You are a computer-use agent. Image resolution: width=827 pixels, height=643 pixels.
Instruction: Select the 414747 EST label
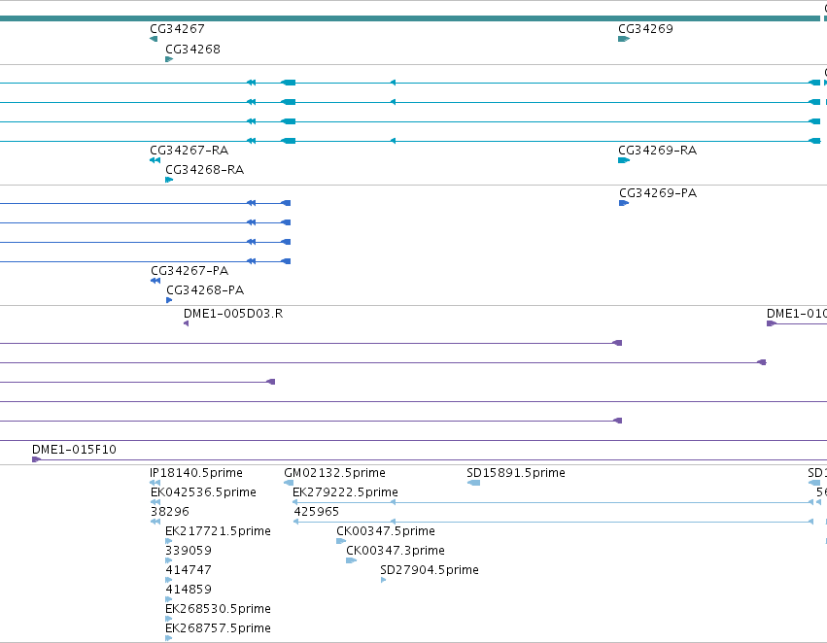[189, 570]
